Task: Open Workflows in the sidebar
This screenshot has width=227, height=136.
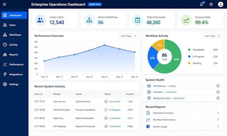Action: 14,35
